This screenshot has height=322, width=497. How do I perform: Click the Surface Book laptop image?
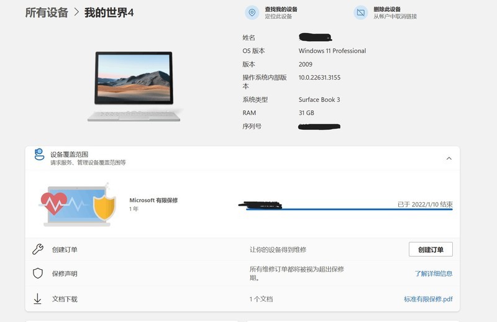134,86
